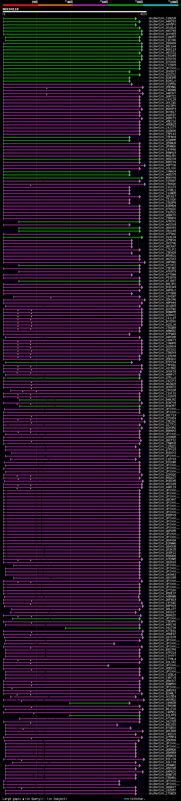Click the AU194118 query title
The width and height of the screenshot is (181, 801).
(x=10, y=9)
